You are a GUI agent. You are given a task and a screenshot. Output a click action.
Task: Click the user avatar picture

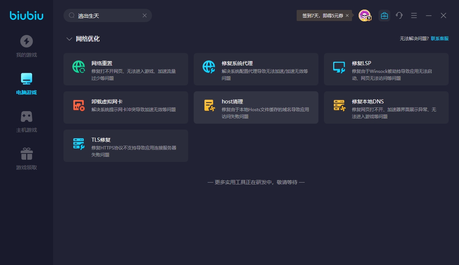point(364,15)
